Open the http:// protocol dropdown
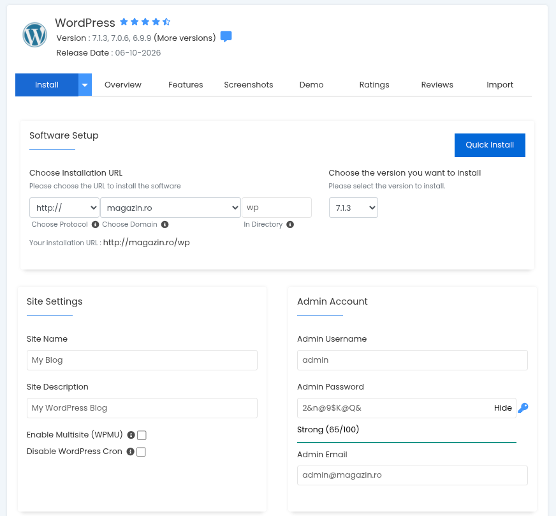The height and width of the screenshot is (516, 556). tap(64, 208)
